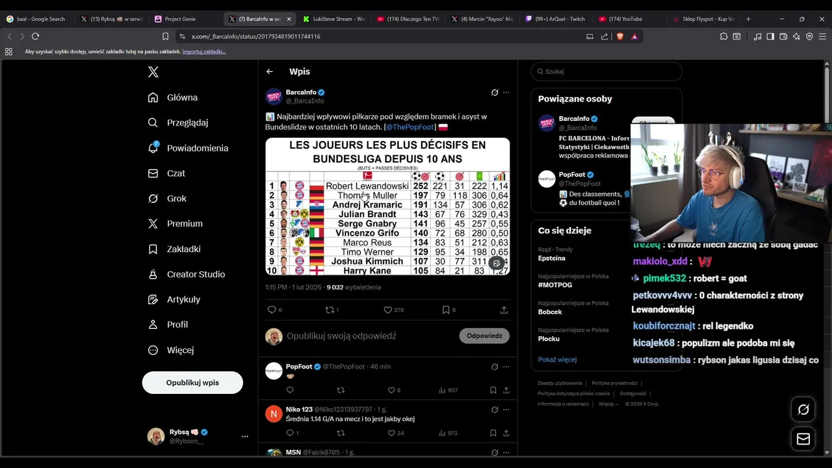
Task: Open Creator Studio
Action: pyautogui.click(x=187, y=274)
